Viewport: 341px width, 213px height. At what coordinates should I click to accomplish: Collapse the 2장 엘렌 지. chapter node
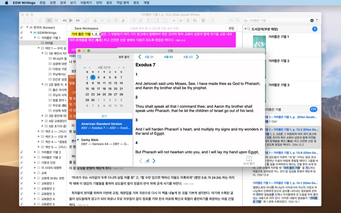tap(43, 84)
